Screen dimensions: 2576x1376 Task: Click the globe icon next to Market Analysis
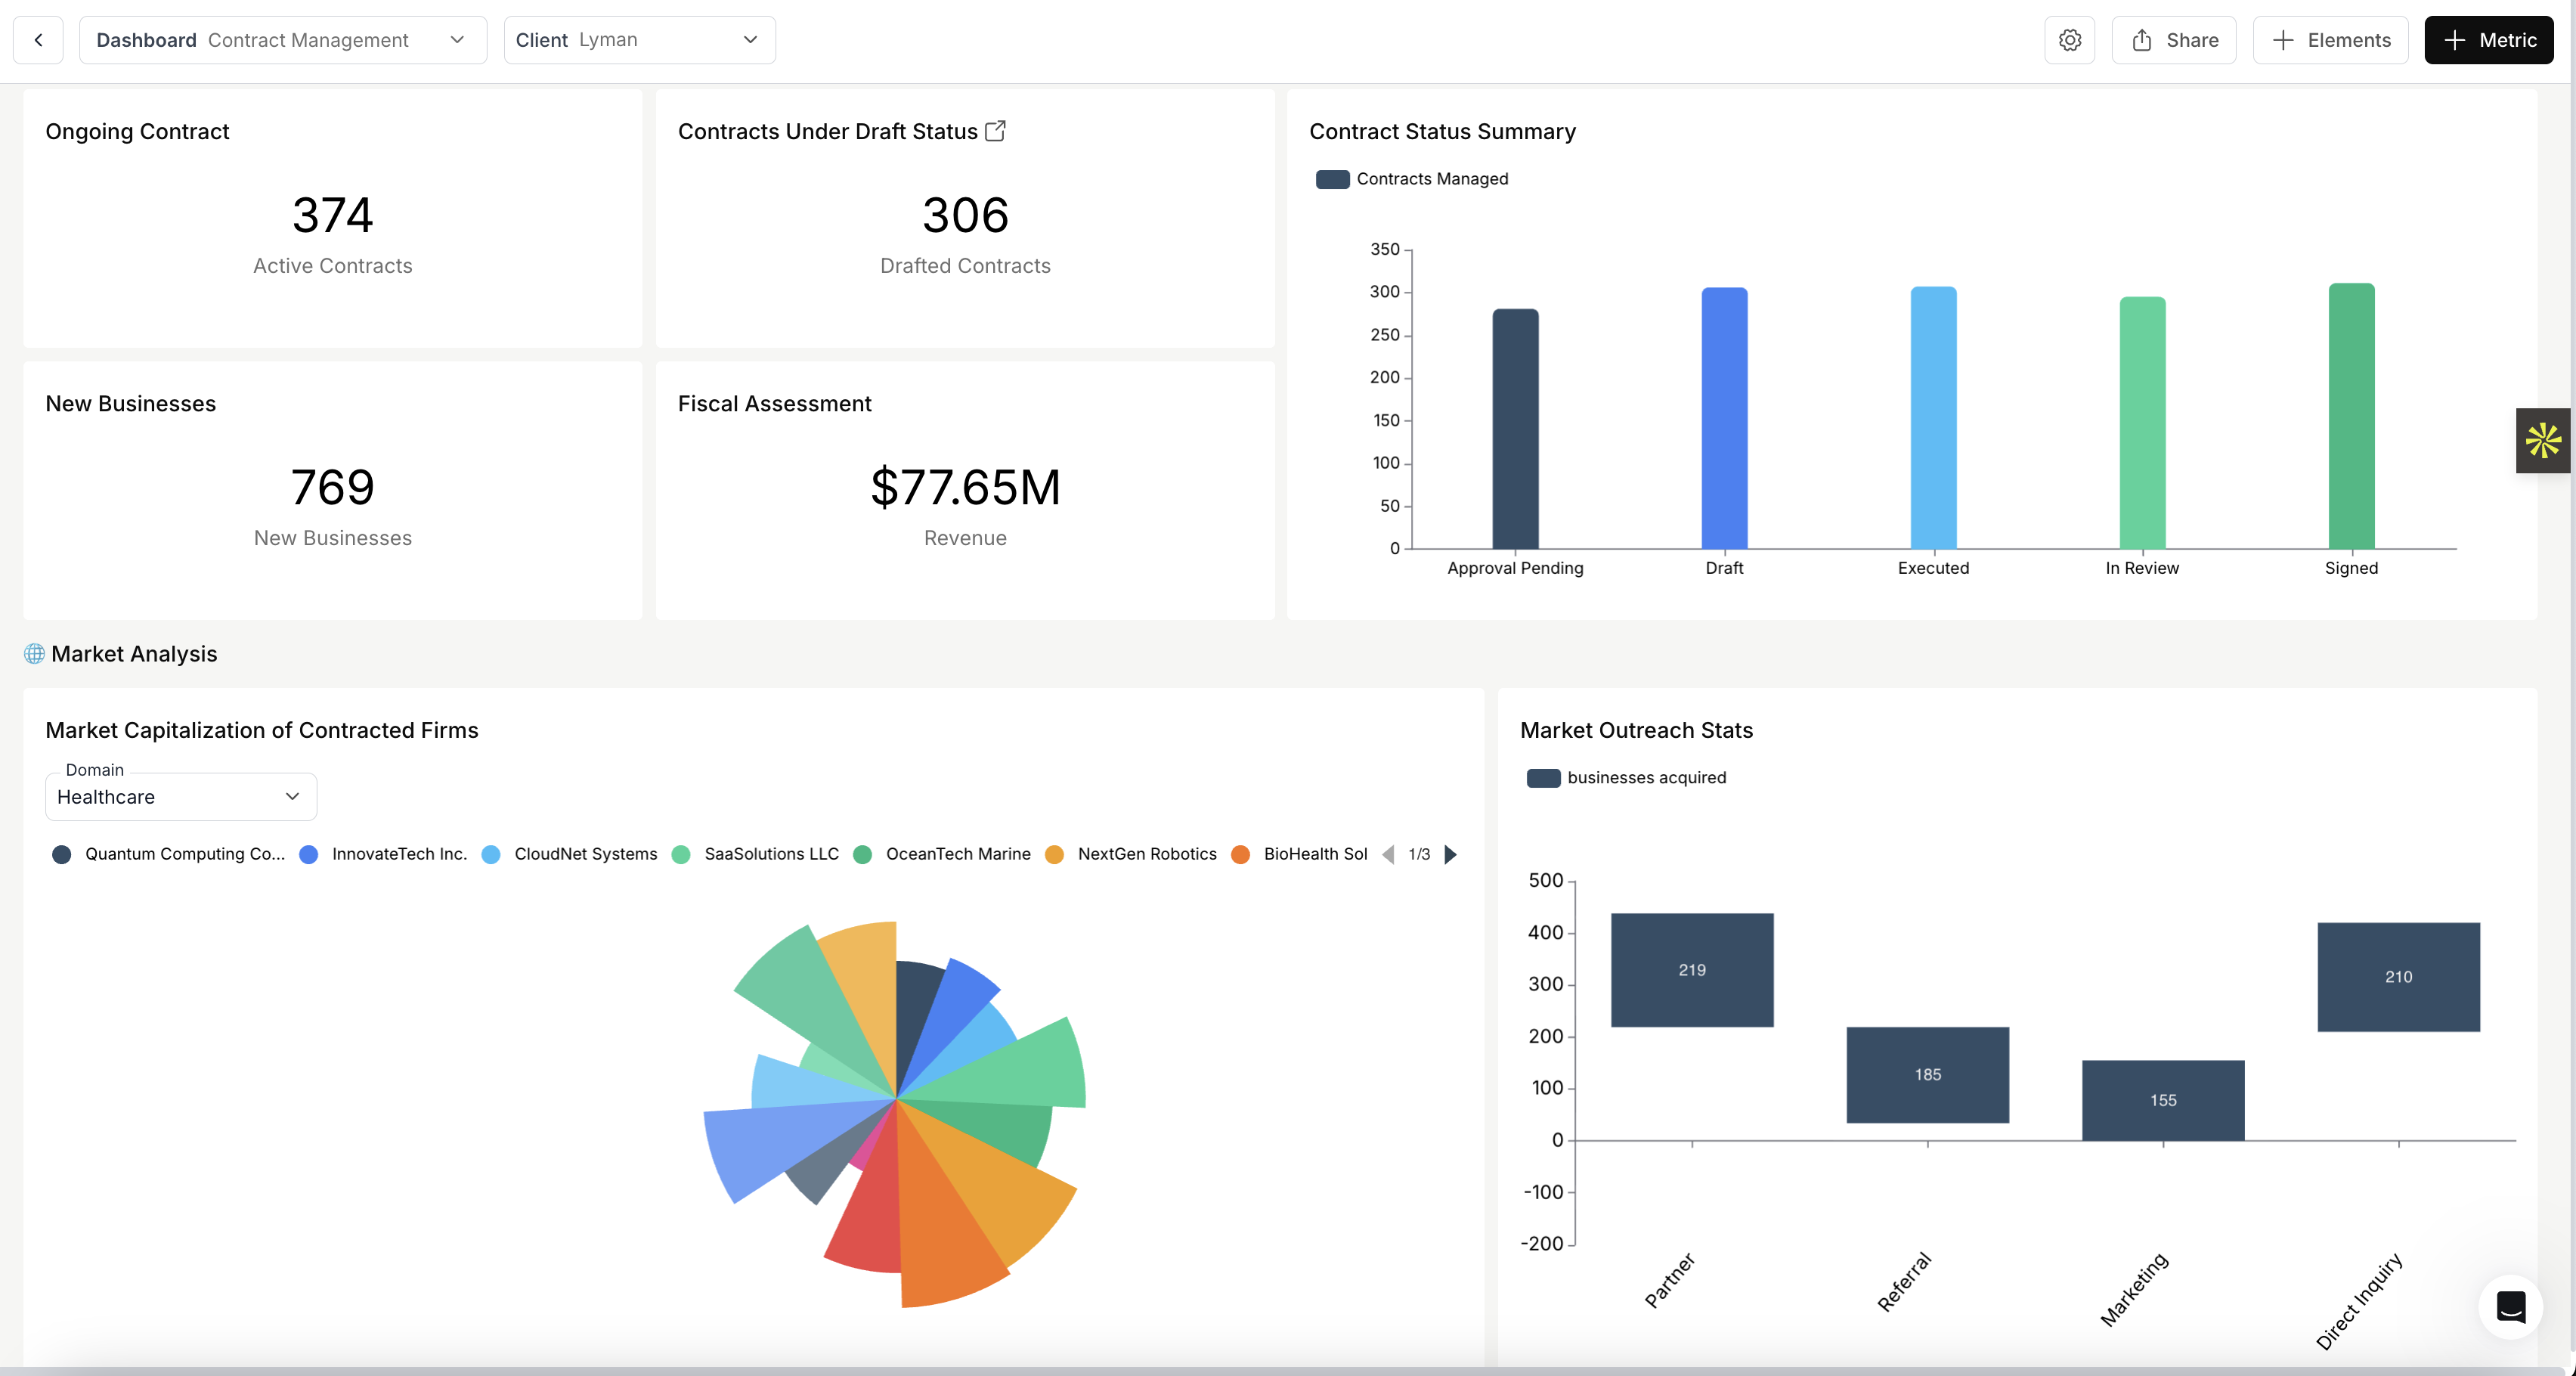pyautogui.click(x=33, y=653)
